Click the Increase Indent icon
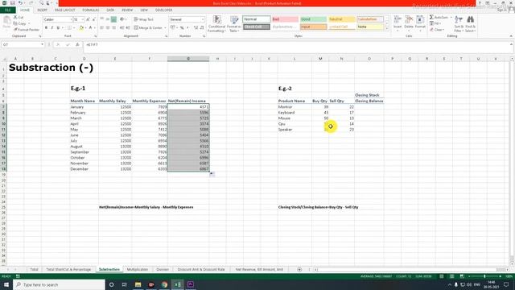The image size is (515, 290). (128, 28)
